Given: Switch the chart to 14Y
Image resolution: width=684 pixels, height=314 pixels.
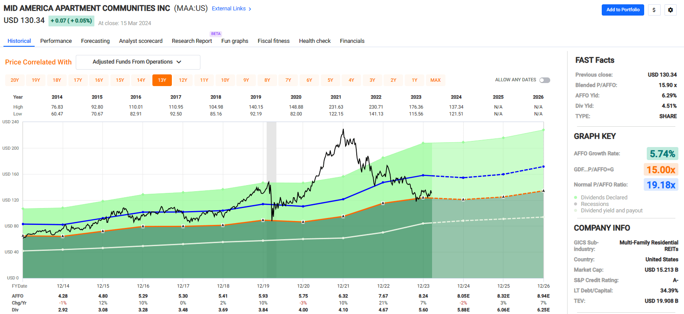Looking at the screenshot, I should (x=141, y=80).
